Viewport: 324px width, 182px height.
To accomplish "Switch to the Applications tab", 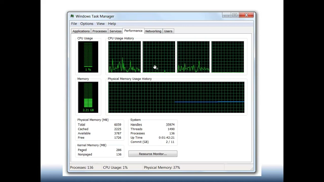I will click(x=81, y=31).
